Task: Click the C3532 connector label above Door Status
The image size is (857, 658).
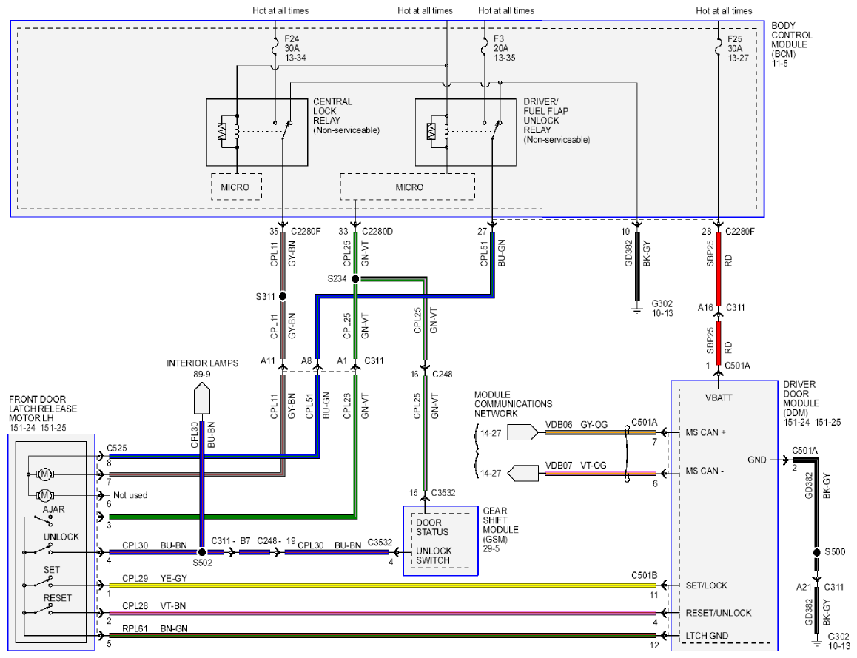Action: point(443,493)
